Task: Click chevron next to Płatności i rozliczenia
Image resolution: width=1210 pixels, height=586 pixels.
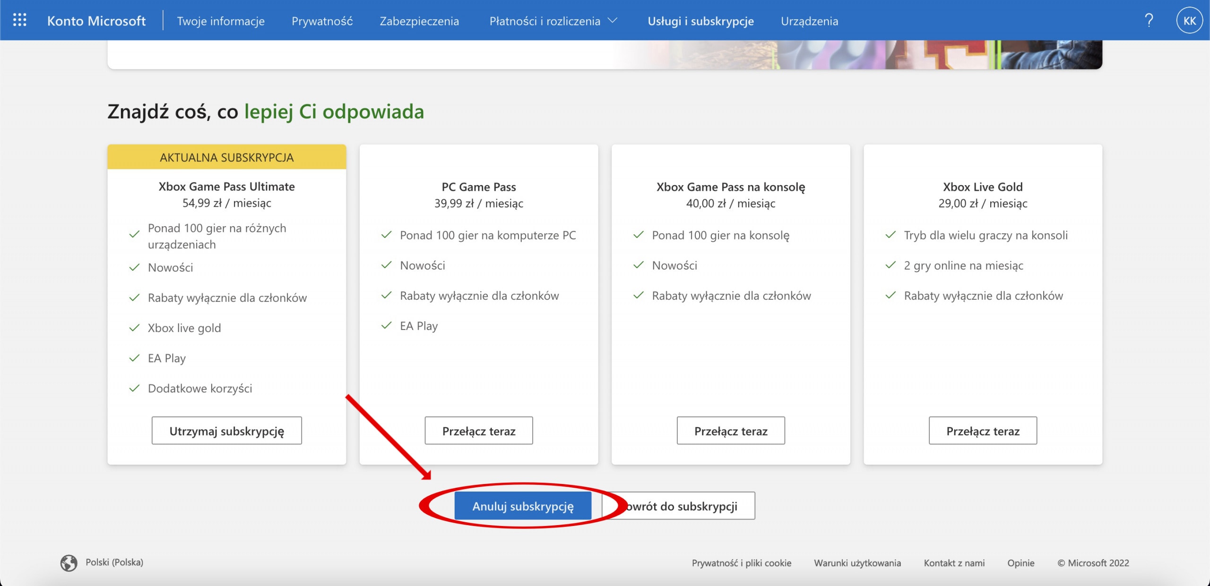Action: 612,20
